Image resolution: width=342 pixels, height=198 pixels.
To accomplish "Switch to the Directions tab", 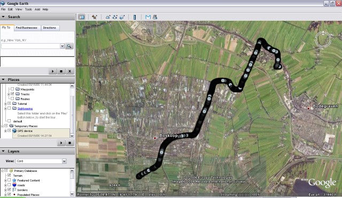I will (50, 28).
